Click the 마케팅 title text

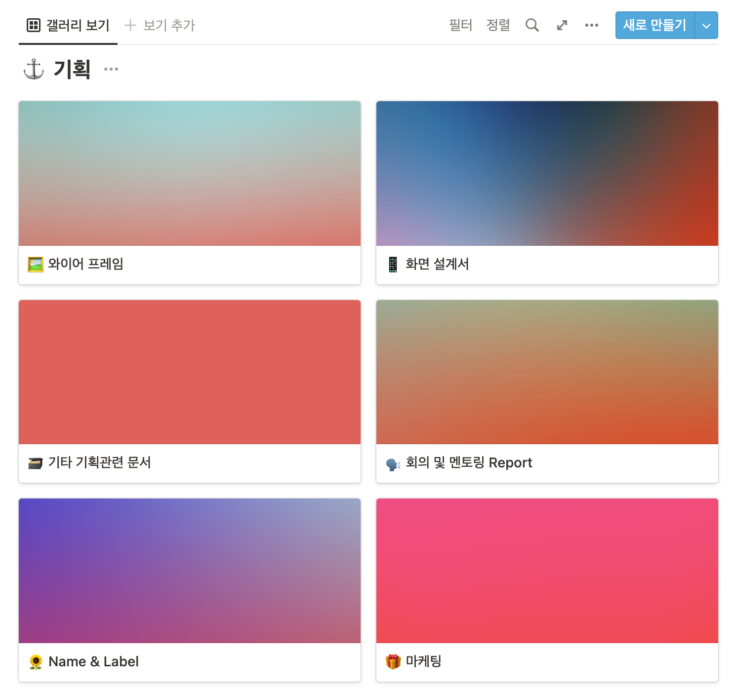423,661
